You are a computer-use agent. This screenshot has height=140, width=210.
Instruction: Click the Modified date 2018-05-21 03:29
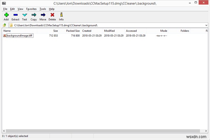tap(114, 36)
